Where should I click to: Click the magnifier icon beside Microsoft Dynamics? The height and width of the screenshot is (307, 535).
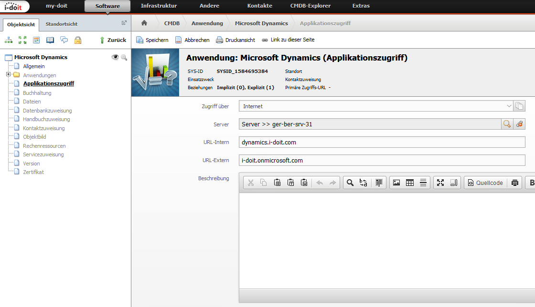124,58
